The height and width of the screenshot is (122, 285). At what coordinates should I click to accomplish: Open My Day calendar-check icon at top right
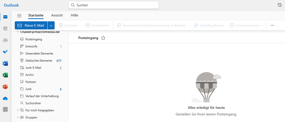coord(280,5)
